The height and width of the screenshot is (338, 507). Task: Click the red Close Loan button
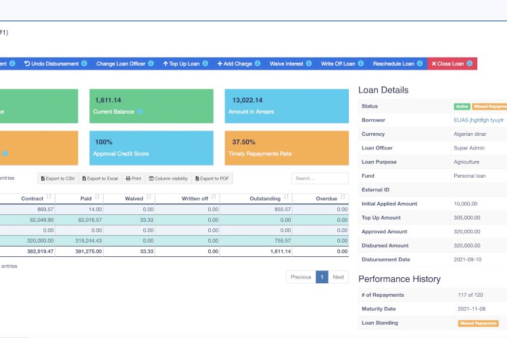[x=452, y=64]
